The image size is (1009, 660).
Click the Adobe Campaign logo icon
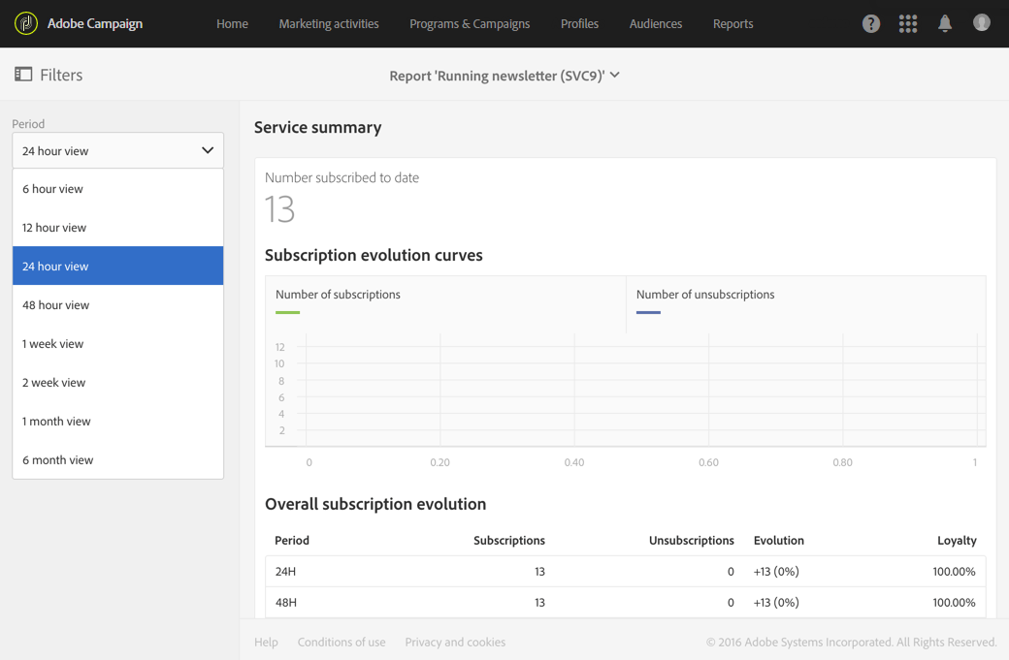(25, 22)
